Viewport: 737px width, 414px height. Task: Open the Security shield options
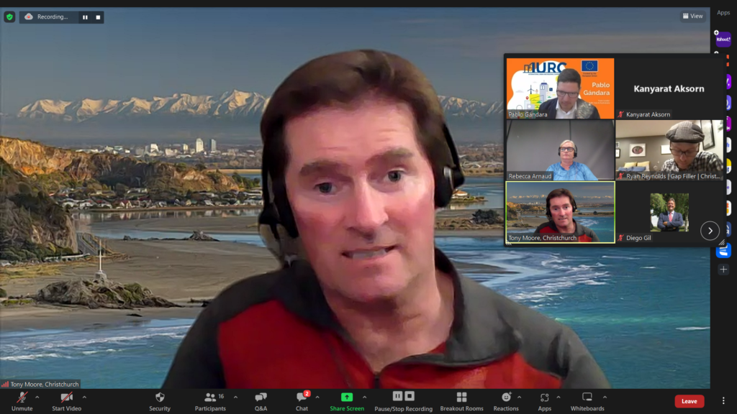point(160,400)
